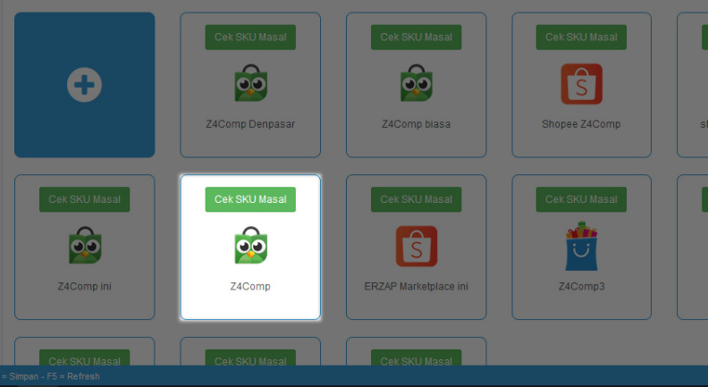Select the Shopee Z4Comp label
This screenshot has width=708, height=387.
pos(582,123)
